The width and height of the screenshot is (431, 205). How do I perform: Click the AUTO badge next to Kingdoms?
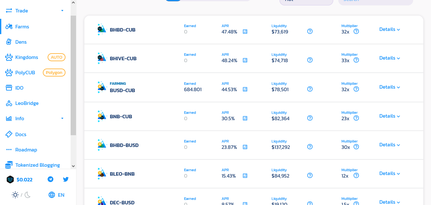click(x=57, y=57)
